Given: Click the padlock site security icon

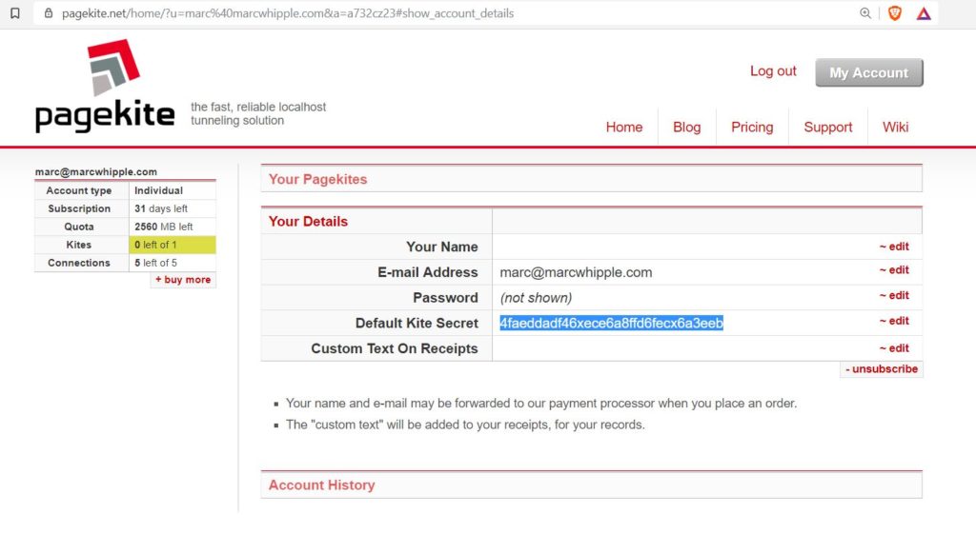Looking at the screenshot, I should coord(49,13).
